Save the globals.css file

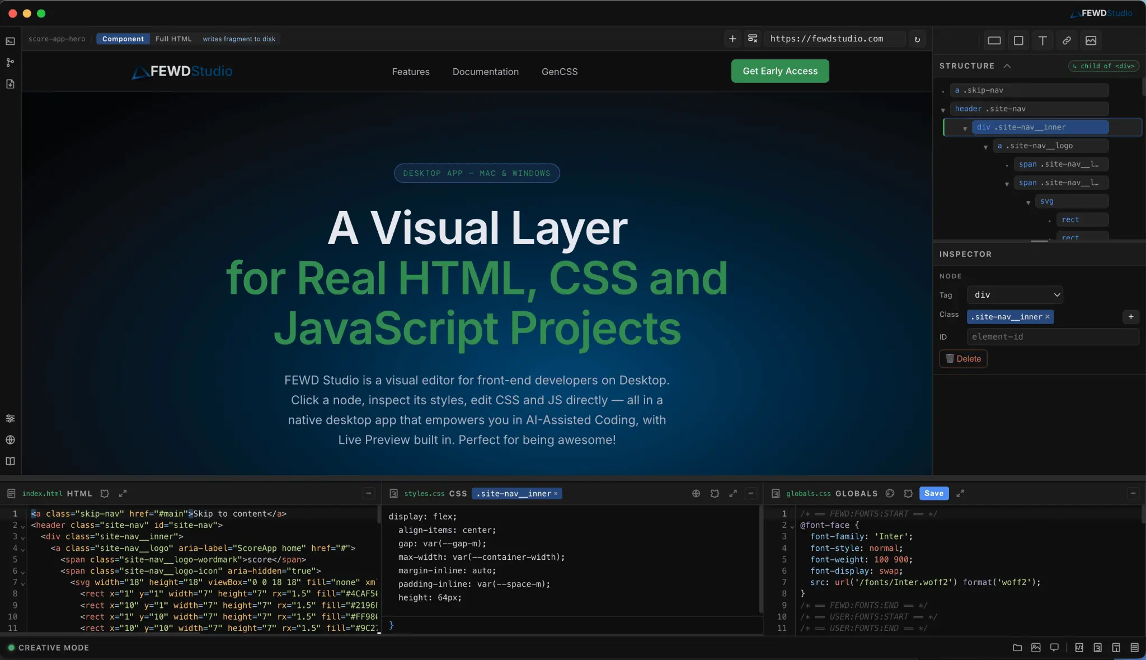934,493
